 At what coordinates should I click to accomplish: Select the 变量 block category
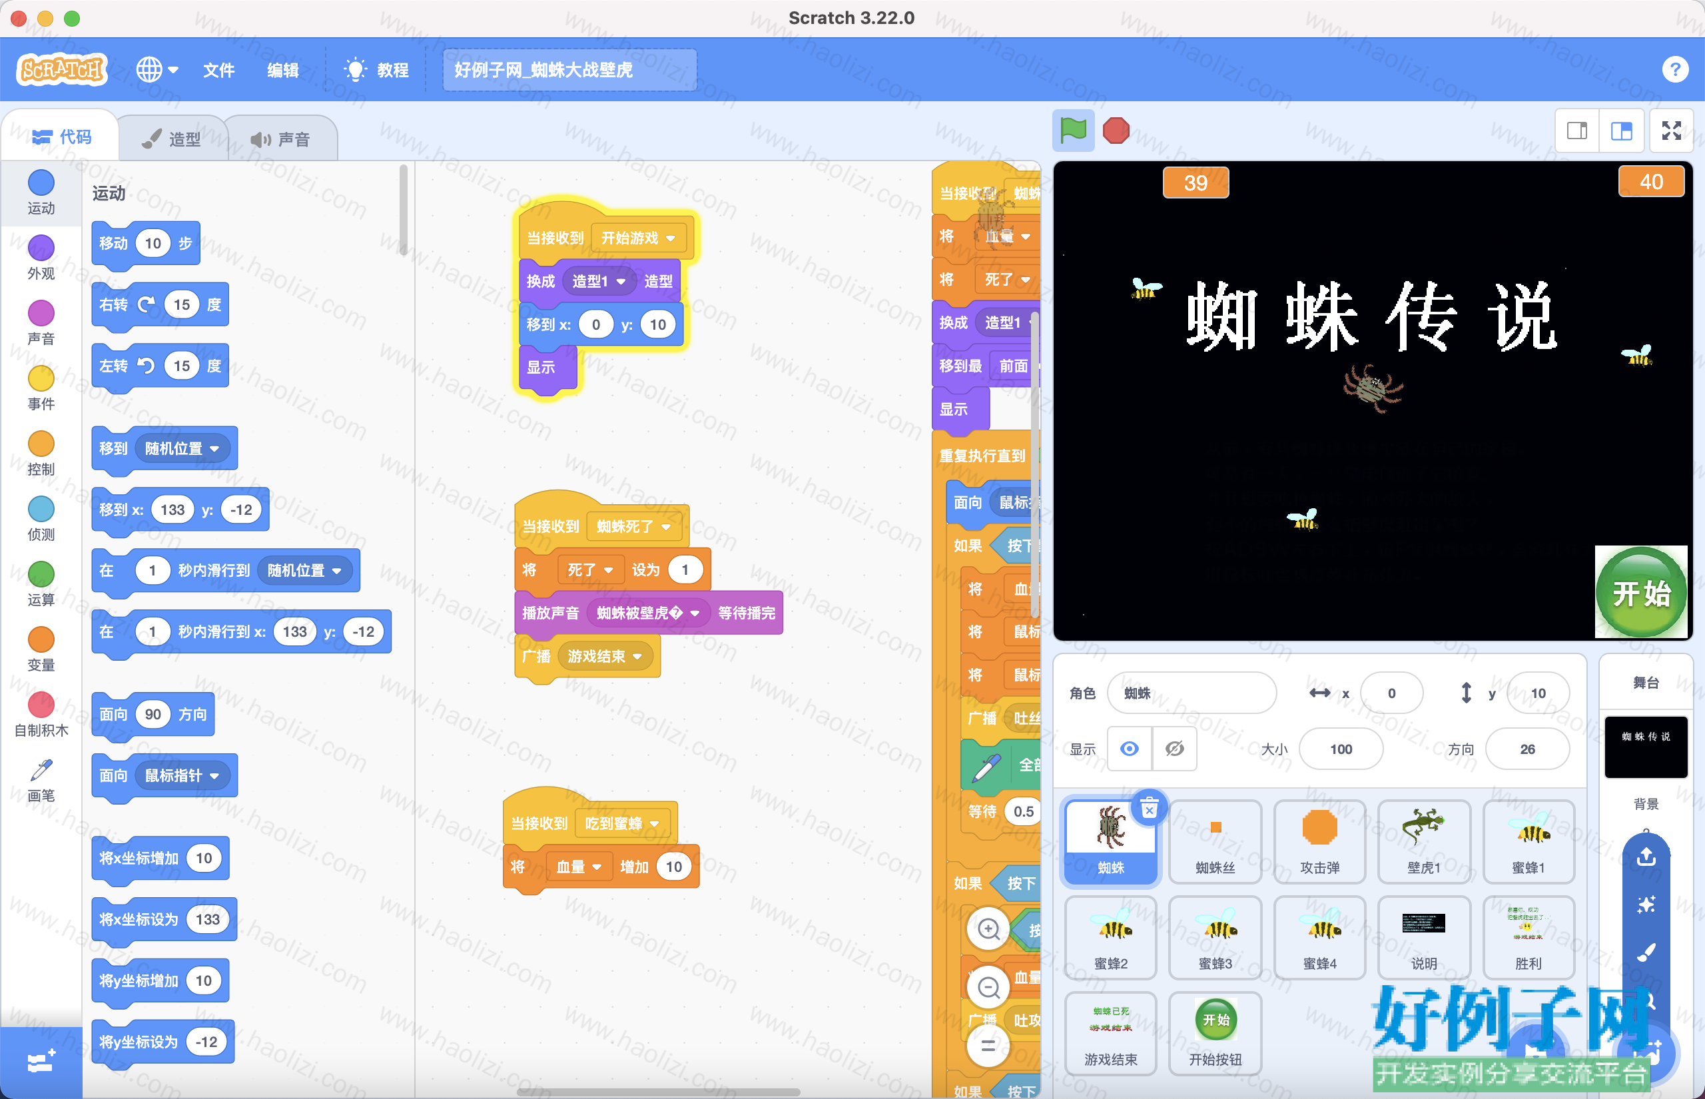[x=41, y=649]
